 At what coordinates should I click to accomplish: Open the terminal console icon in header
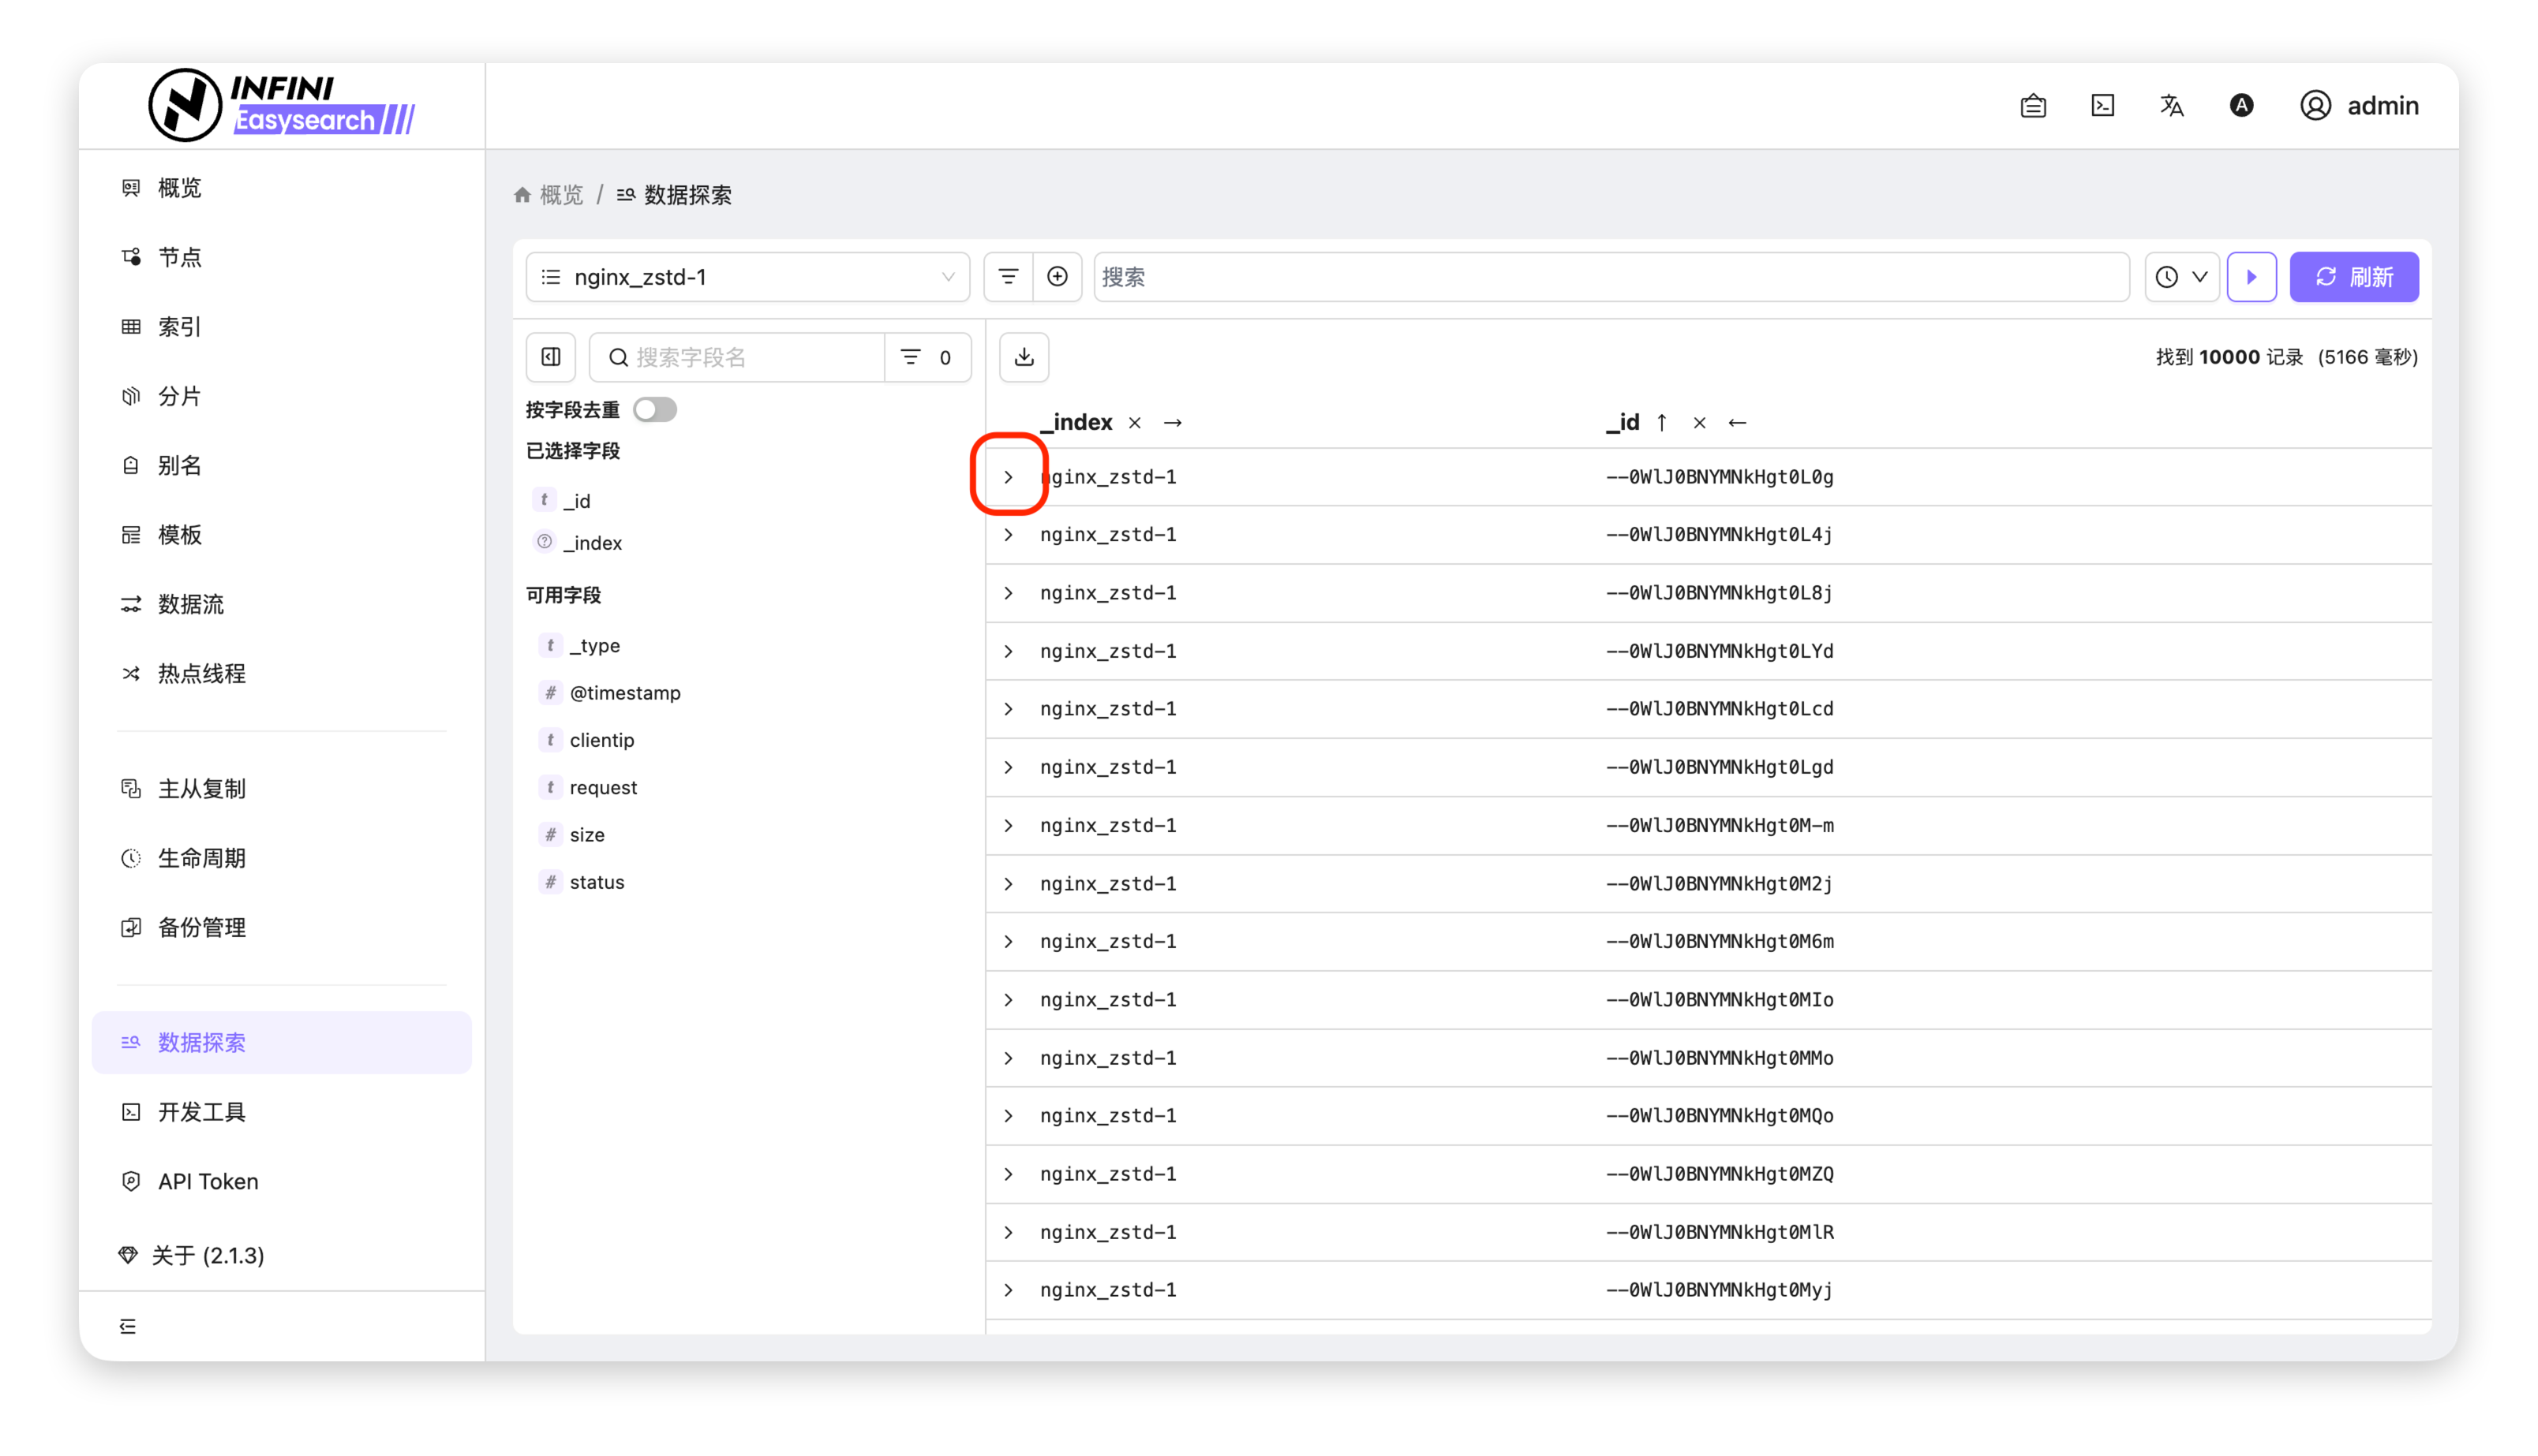point(2102,106)
